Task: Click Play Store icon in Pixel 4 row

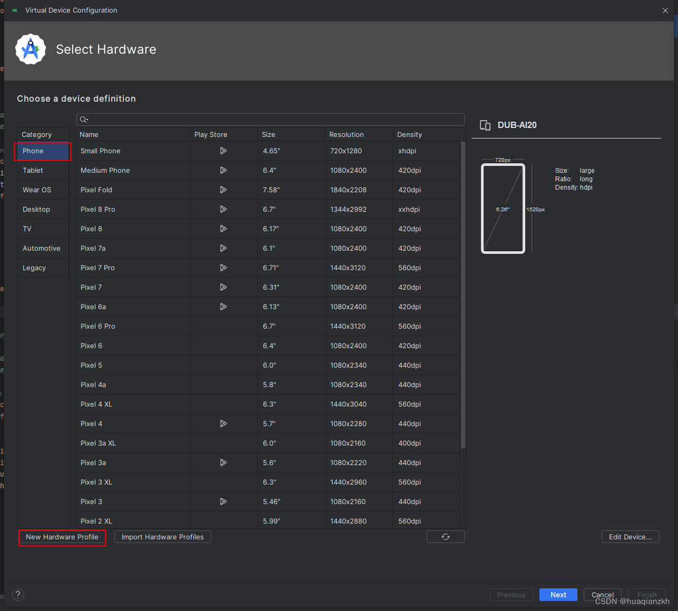Action: (223, 423)
